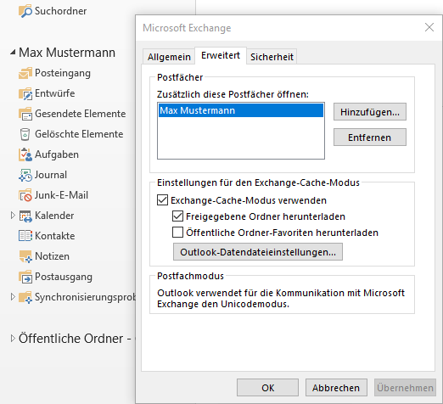Click the Junk-E-Mail folder icon
The height and width of the screenshot is (404, 443).
[x=25, y=195]
